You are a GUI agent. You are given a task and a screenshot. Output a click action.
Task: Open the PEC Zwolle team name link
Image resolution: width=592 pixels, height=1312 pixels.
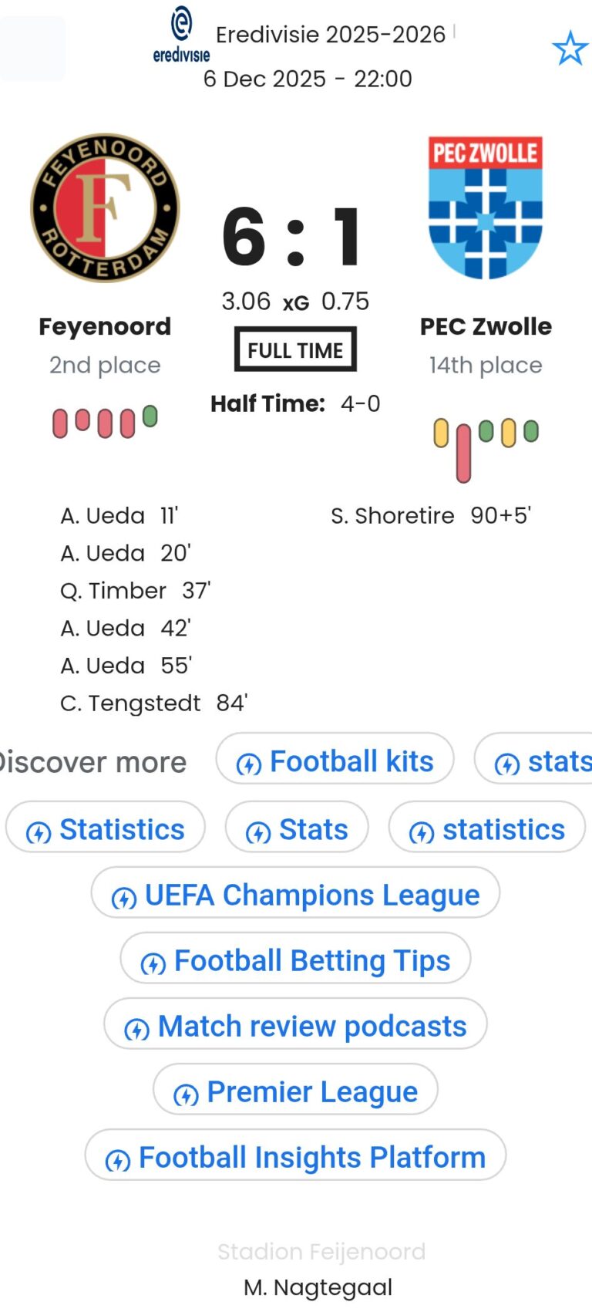pyautogui.click(x=486, y=326)
